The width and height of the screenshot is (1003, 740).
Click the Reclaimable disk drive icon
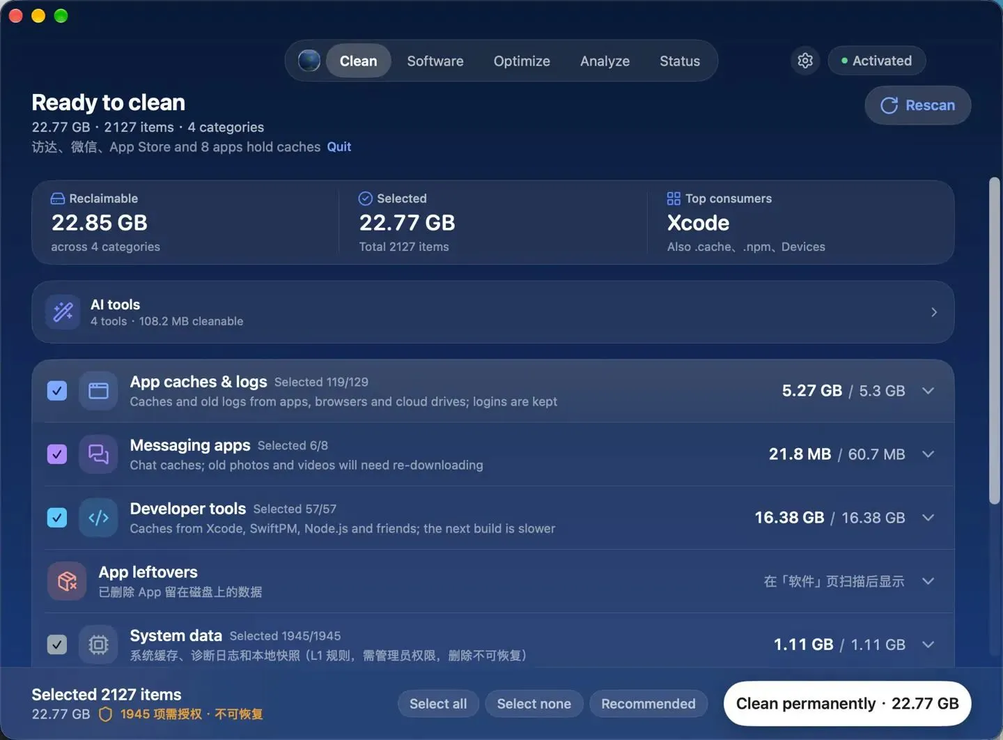(x=58, y=199)
